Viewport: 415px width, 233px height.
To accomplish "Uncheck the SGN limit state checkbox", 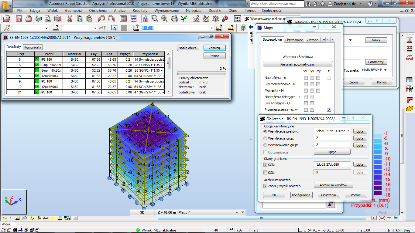I will click(x=265, y=164).
